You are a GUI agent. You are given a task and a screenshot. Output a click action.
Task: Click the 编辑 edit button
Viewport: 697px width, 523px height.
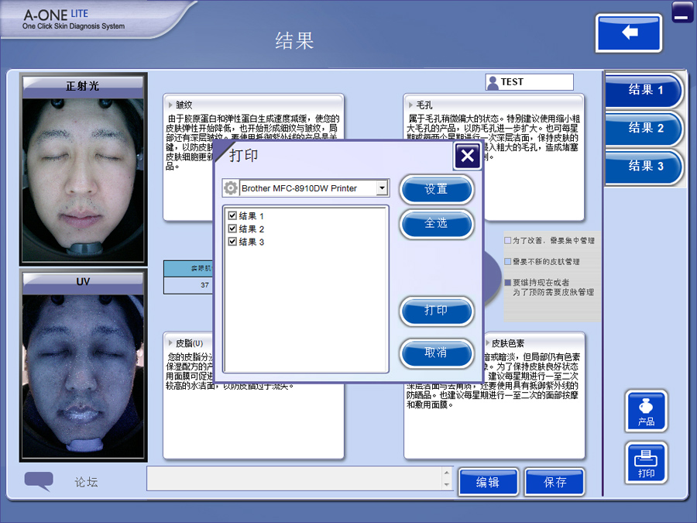pyautogui.click(x=488, y=482)
